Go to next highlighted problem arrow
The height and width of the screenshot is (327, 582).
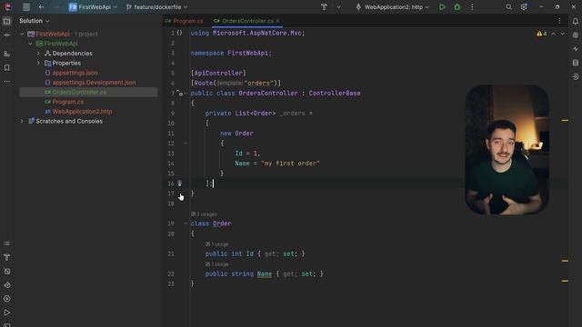tap(563, 34)
